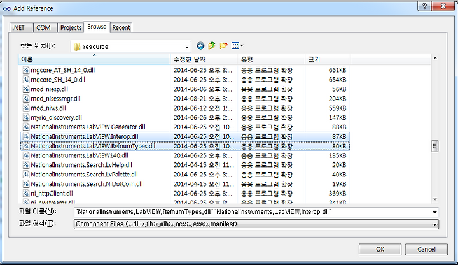Click the LabVIEW.Generator.dll file icon

(26, 127)
